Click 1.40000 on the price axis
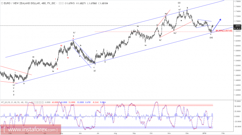This screenshot has height=135, width=242. [238, 95]
